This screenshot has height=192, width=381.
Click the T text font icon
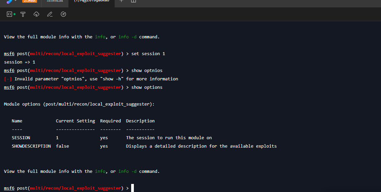(x=23, y=14)
